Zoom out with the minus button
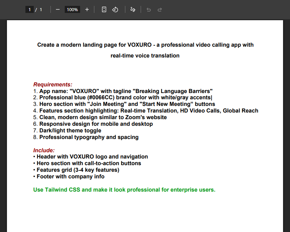290x232 pixels. 58,10
